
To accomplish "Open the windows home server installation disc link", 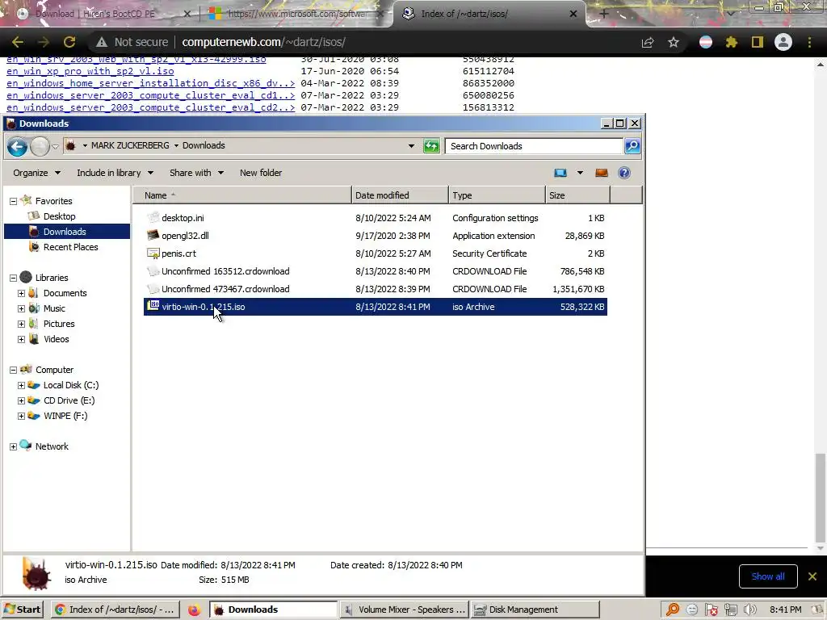I will tap(150, 83).
